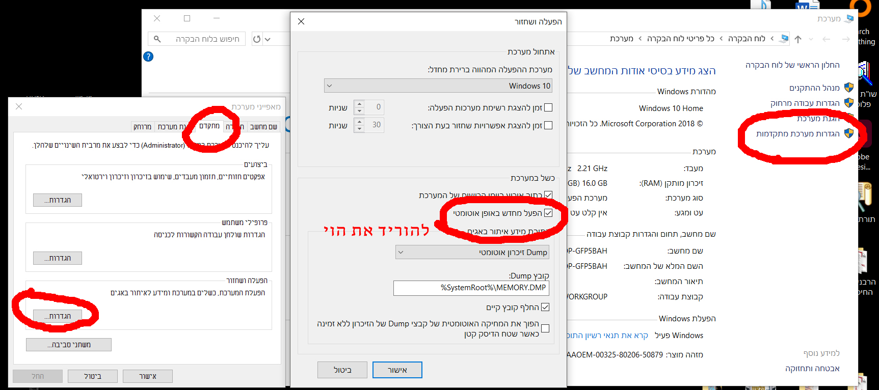
Task: Click the shield icon beside הגדרות מערכת מתקדמות
Action: [x=849, y=133]
